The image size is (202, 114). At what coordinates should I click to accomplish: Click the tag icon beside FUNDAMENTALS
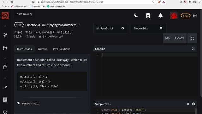(x=18, y=103)
